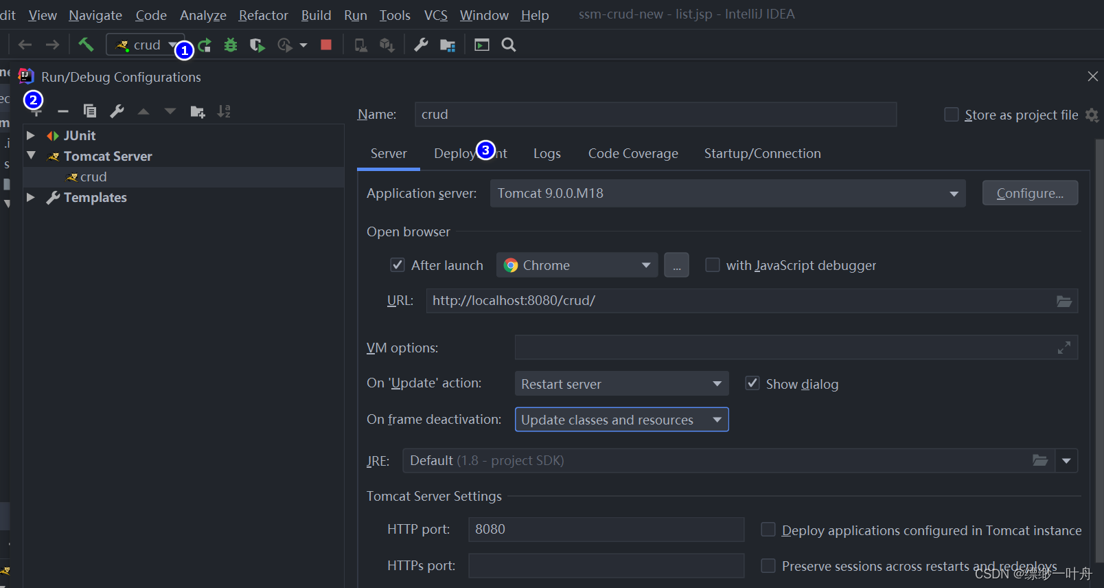This screenshot has height=588, width=1104.
Task: Stop the running server with red square
Action: click(326, 45)
